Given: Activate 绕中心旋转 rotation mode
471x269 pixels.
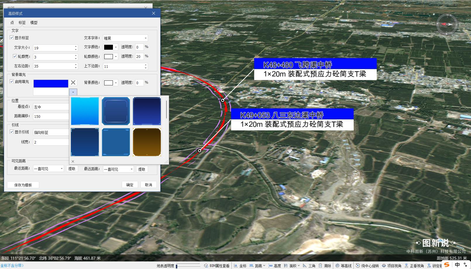Looking at the screenshot, I should [367, 266].
